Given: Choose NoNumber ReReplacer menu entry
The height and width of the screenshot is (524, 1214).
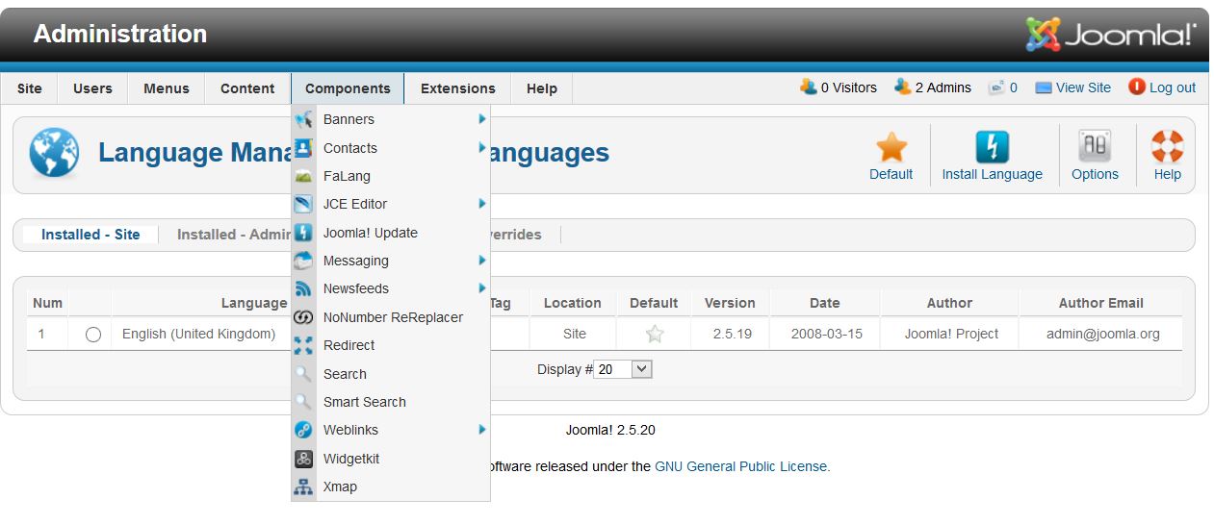Looking at the screenshot, I should click(391, 317).
